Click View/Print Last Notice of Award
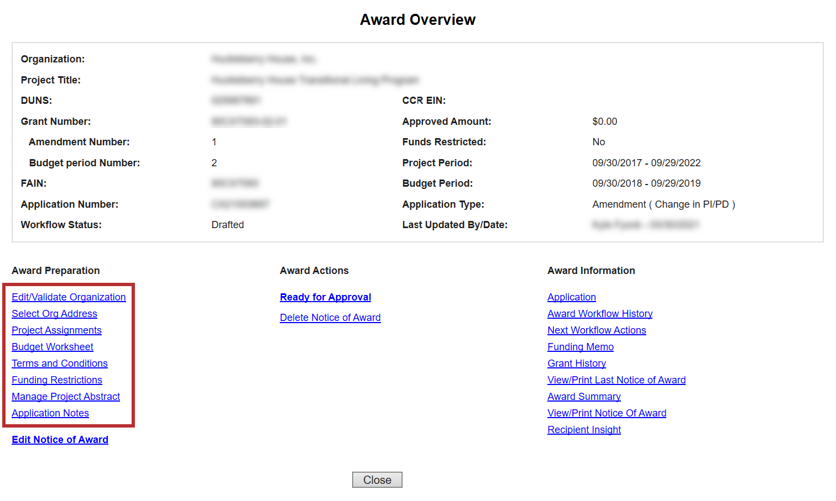836x501 pixels. coord(616,380)
